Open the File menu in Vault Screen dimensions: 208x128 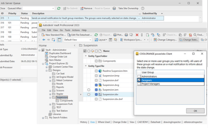(x=44, y=30)
